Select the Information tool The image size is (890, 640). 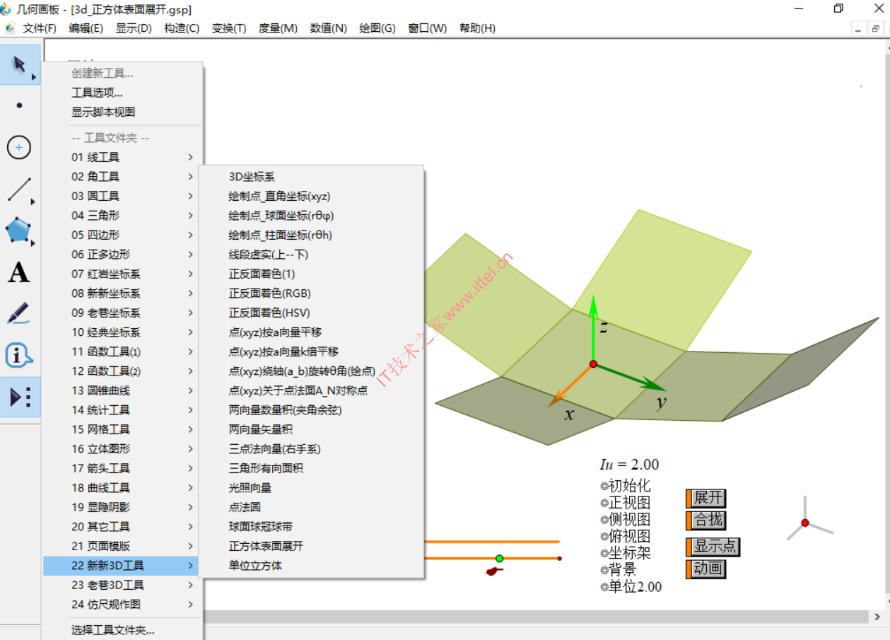[19, 355]
